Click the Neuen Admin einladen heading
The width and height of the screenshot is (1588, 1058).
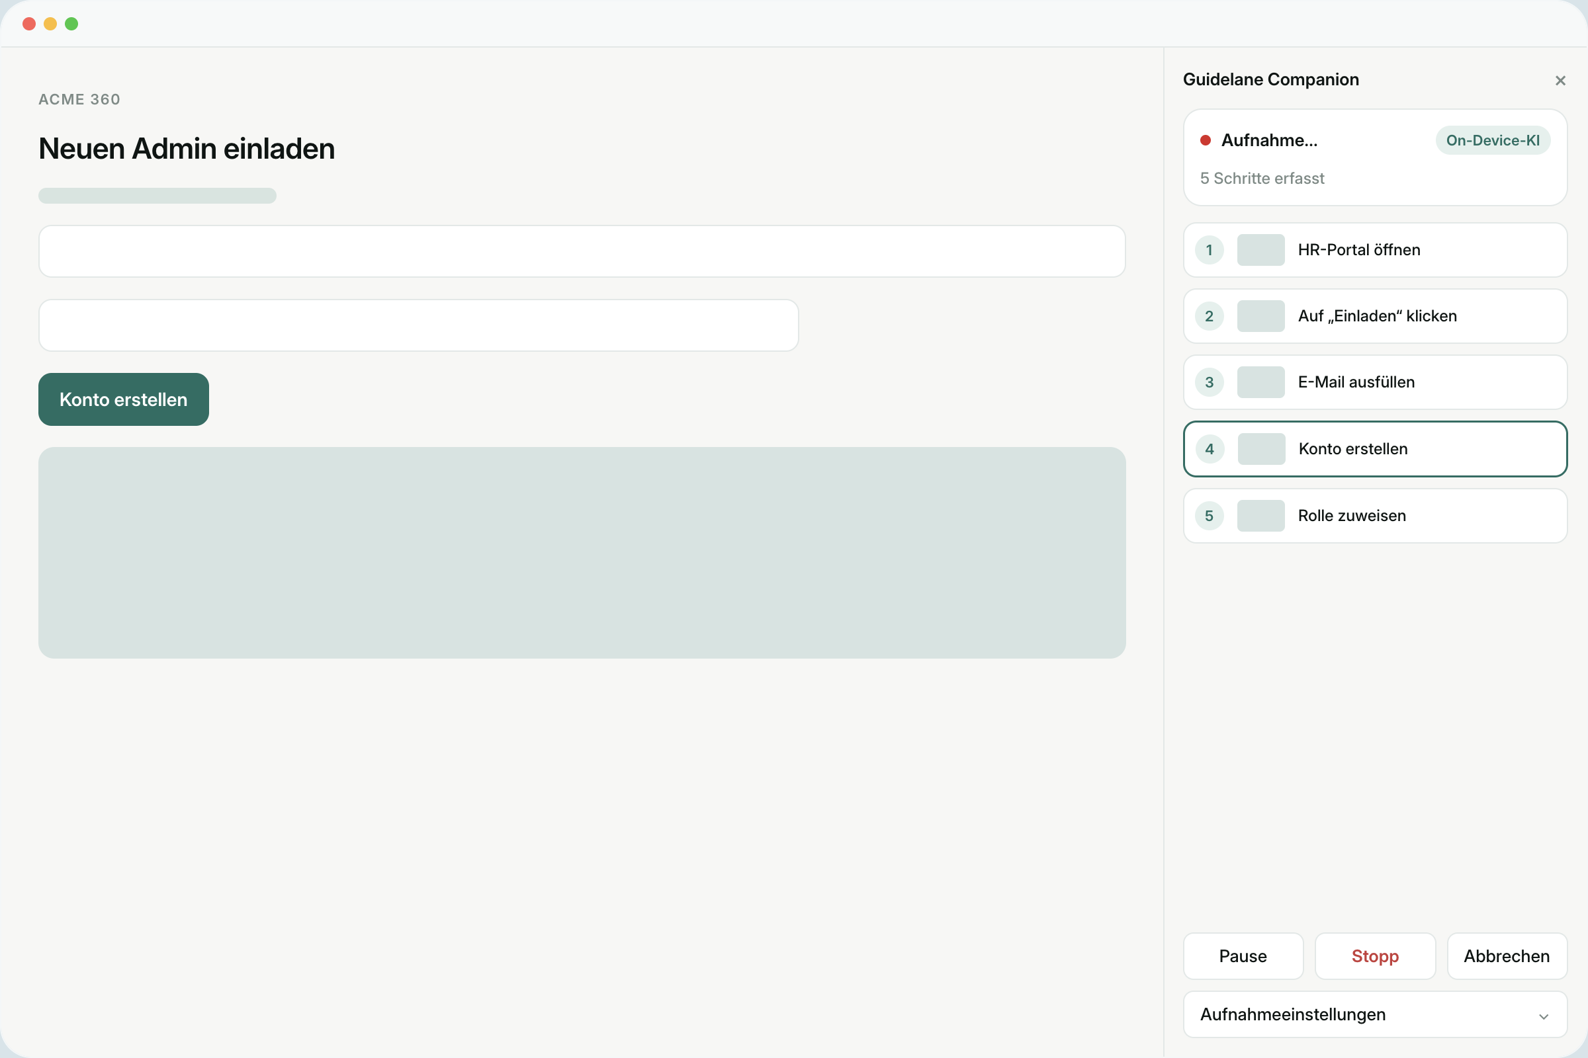(187, 148)
